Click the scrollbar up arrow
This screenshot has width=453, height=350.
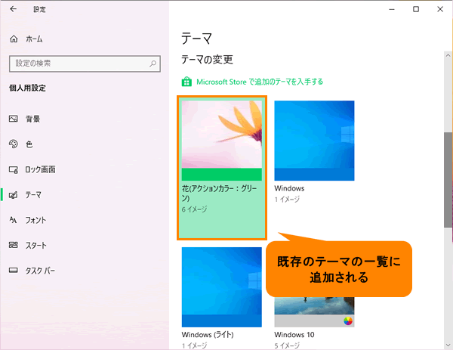click(x=448, y=55)
